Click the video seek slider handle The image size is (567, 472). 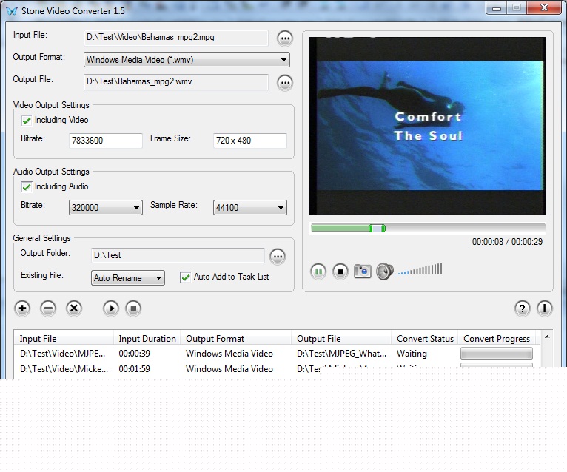(x=378, y=228)
